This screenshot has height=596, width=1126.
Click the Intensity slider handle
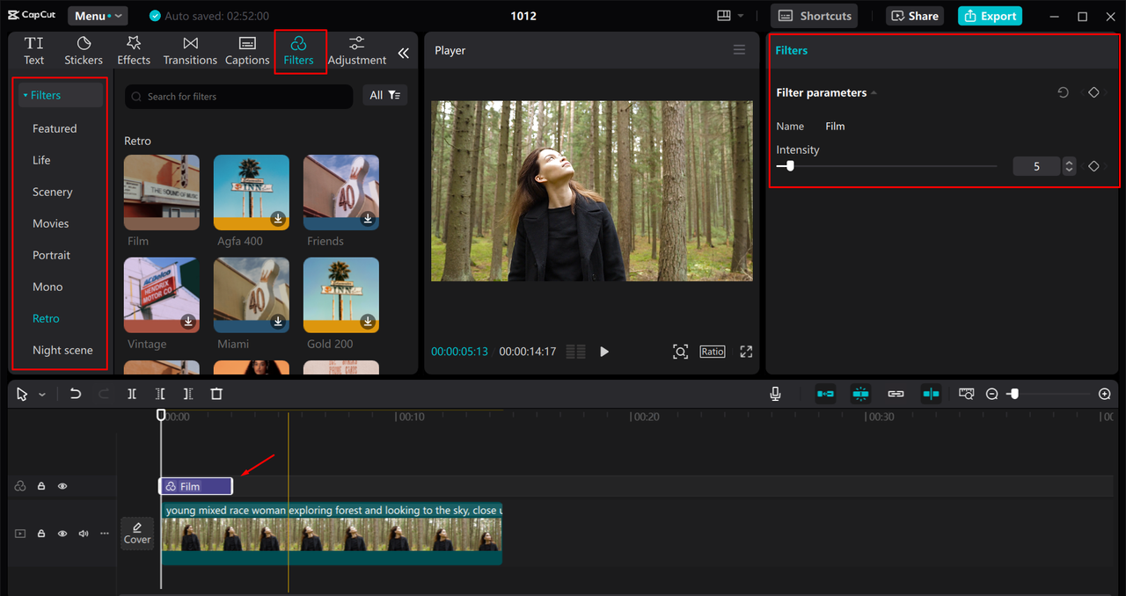[790, 165]
